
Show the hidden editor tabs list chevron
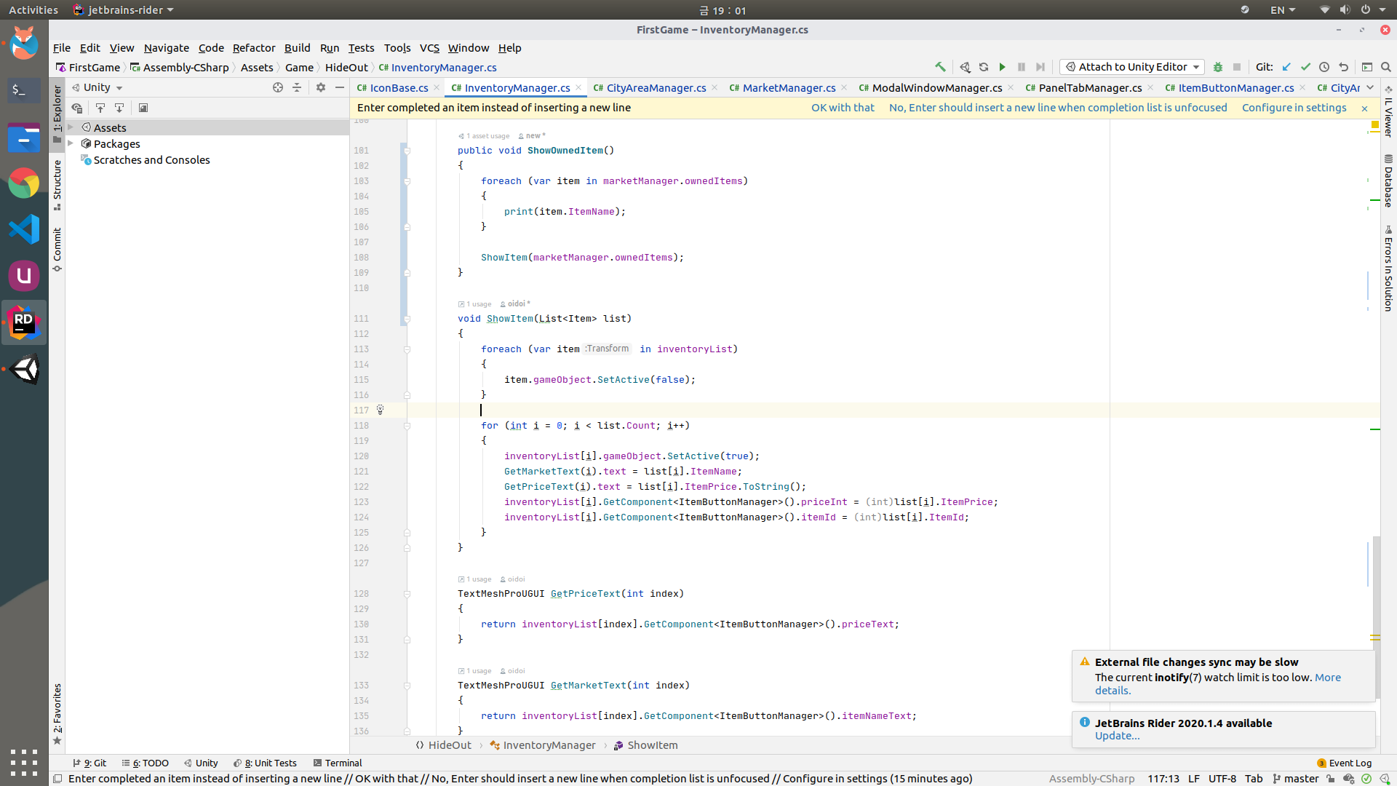(1371, 87)
